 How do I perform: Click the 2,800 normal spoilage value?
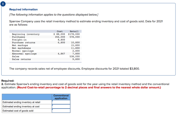[x=76, y=51]
